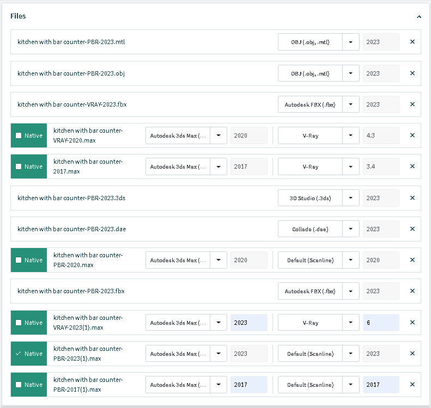Remove the PBR-2017(1).max file row
Viewport: 431px width, 408px height.
pos(412,385)
